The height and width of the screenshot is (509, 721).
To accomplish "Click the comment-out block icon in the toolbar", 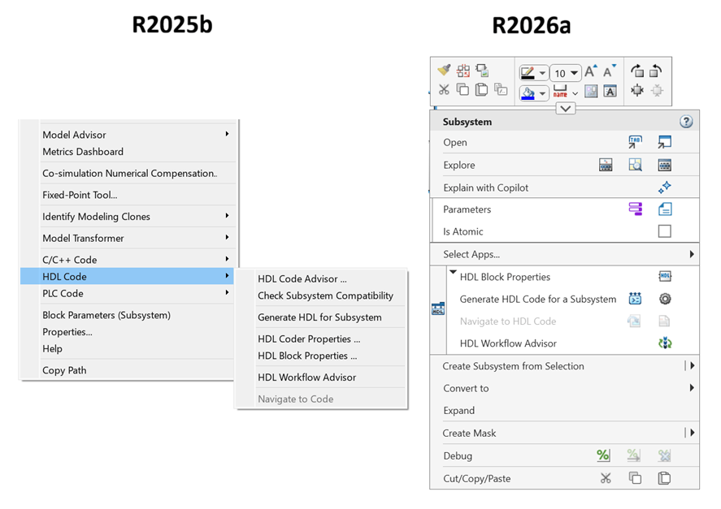I will coord(501,89).
